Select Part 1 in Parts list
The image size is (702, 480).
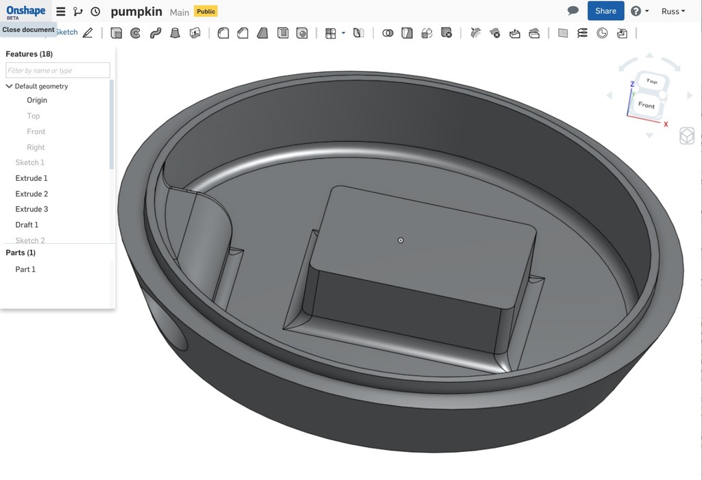(25, 269)
